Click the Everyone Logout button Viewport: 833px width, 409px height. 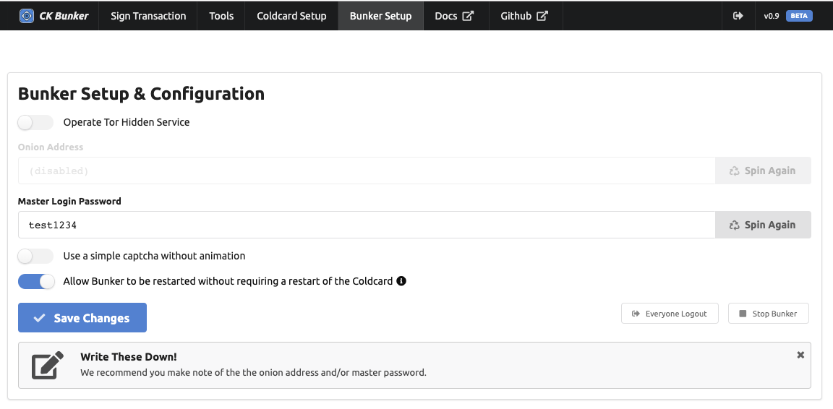pos(670,314)
